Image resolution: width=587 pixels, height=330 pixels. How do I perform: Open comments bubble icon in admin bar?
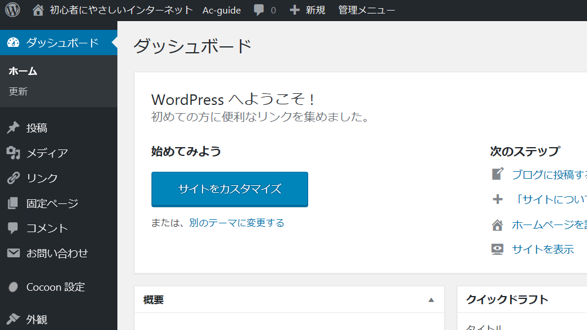pyautogui.click(x=259, y=10)
